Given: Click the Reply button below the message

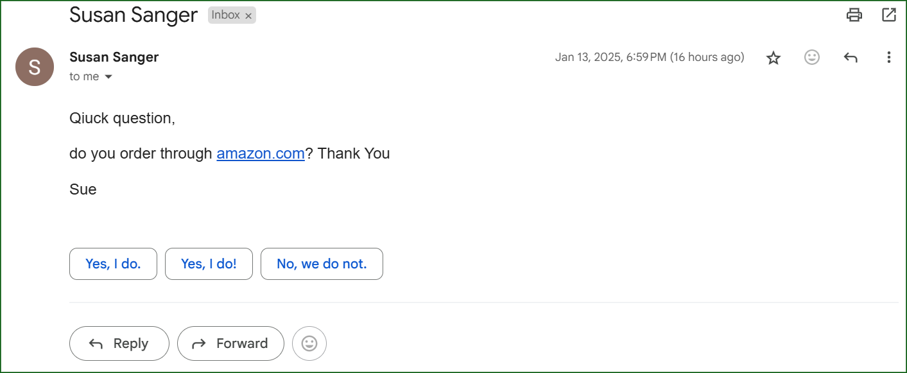Looking at the screenshot, I should coord(119,343).
